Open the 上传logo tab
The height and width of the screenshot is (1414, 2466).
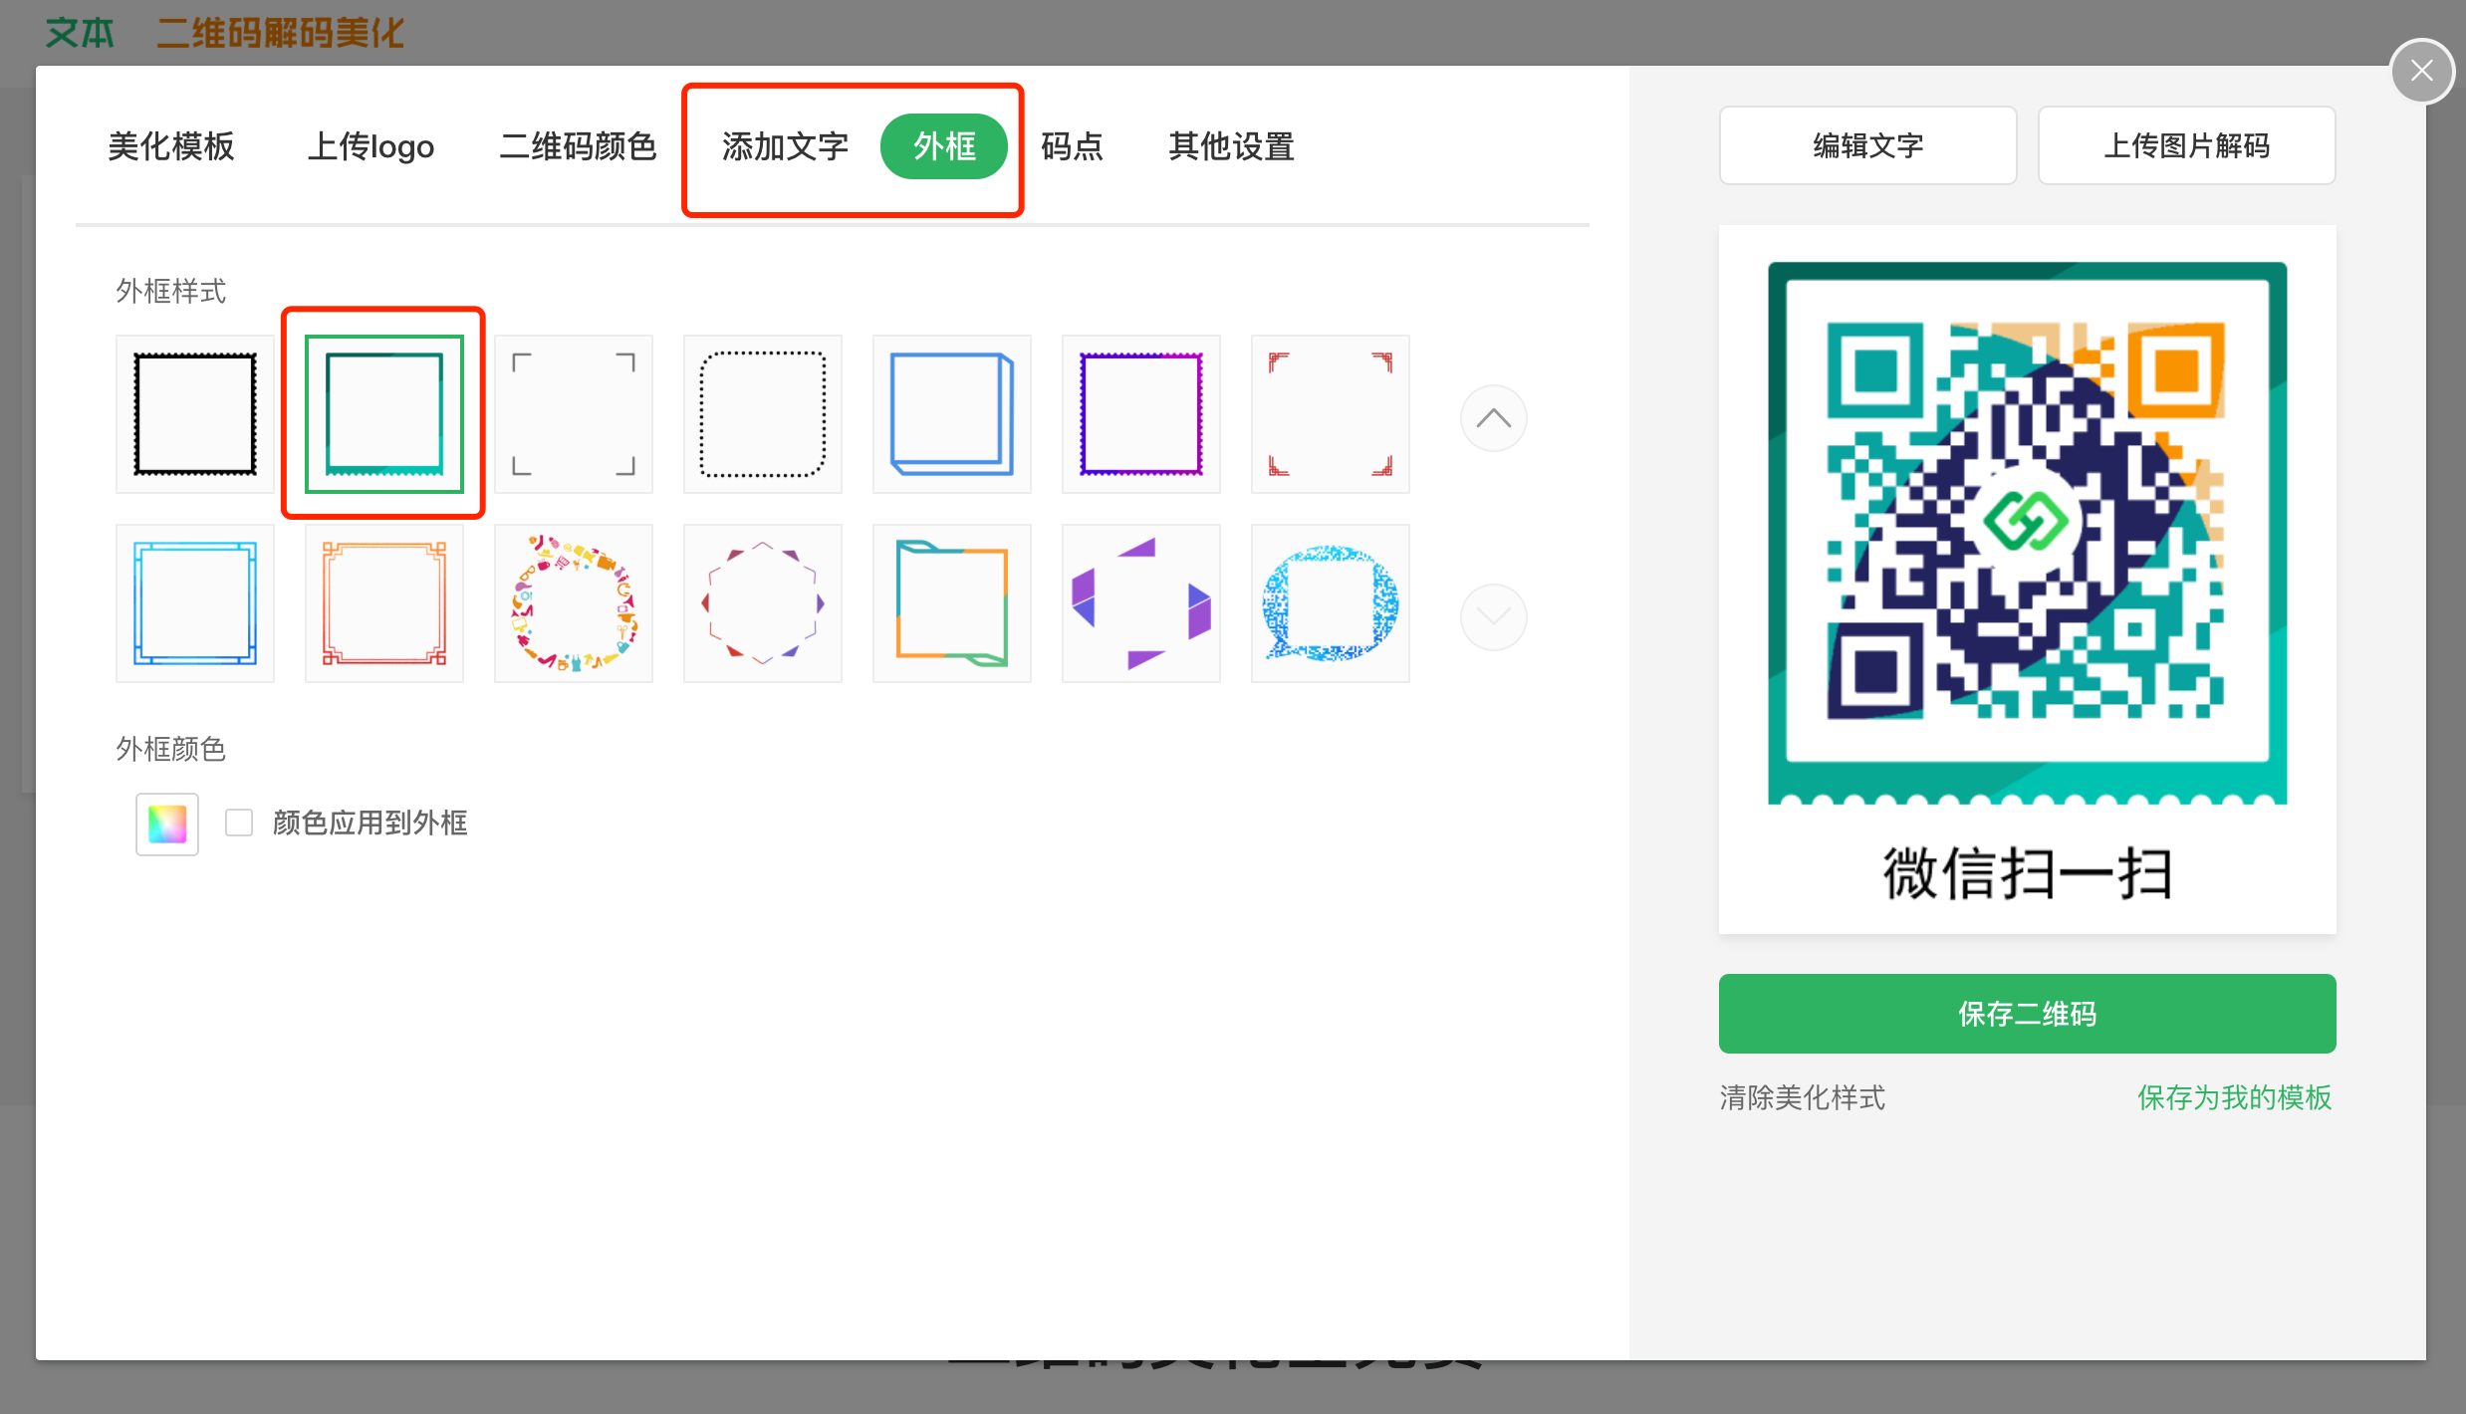pos(370,146)
